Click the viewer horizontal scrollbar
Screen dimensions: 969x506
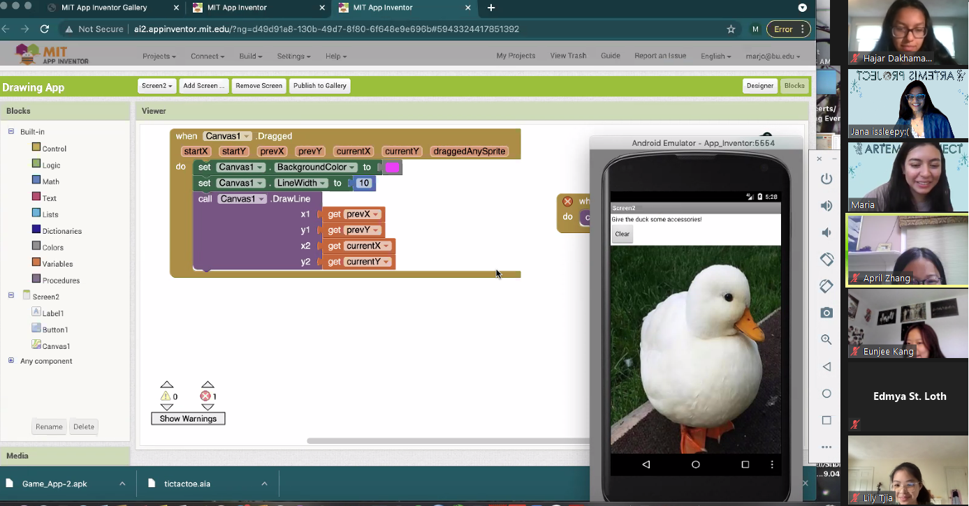click(447, 440)
